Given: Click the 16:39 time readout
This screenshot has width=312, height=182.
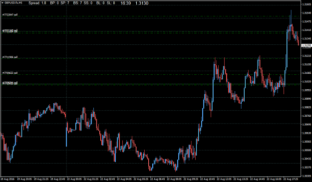Looking at the screenshot, I should point(126,3).
